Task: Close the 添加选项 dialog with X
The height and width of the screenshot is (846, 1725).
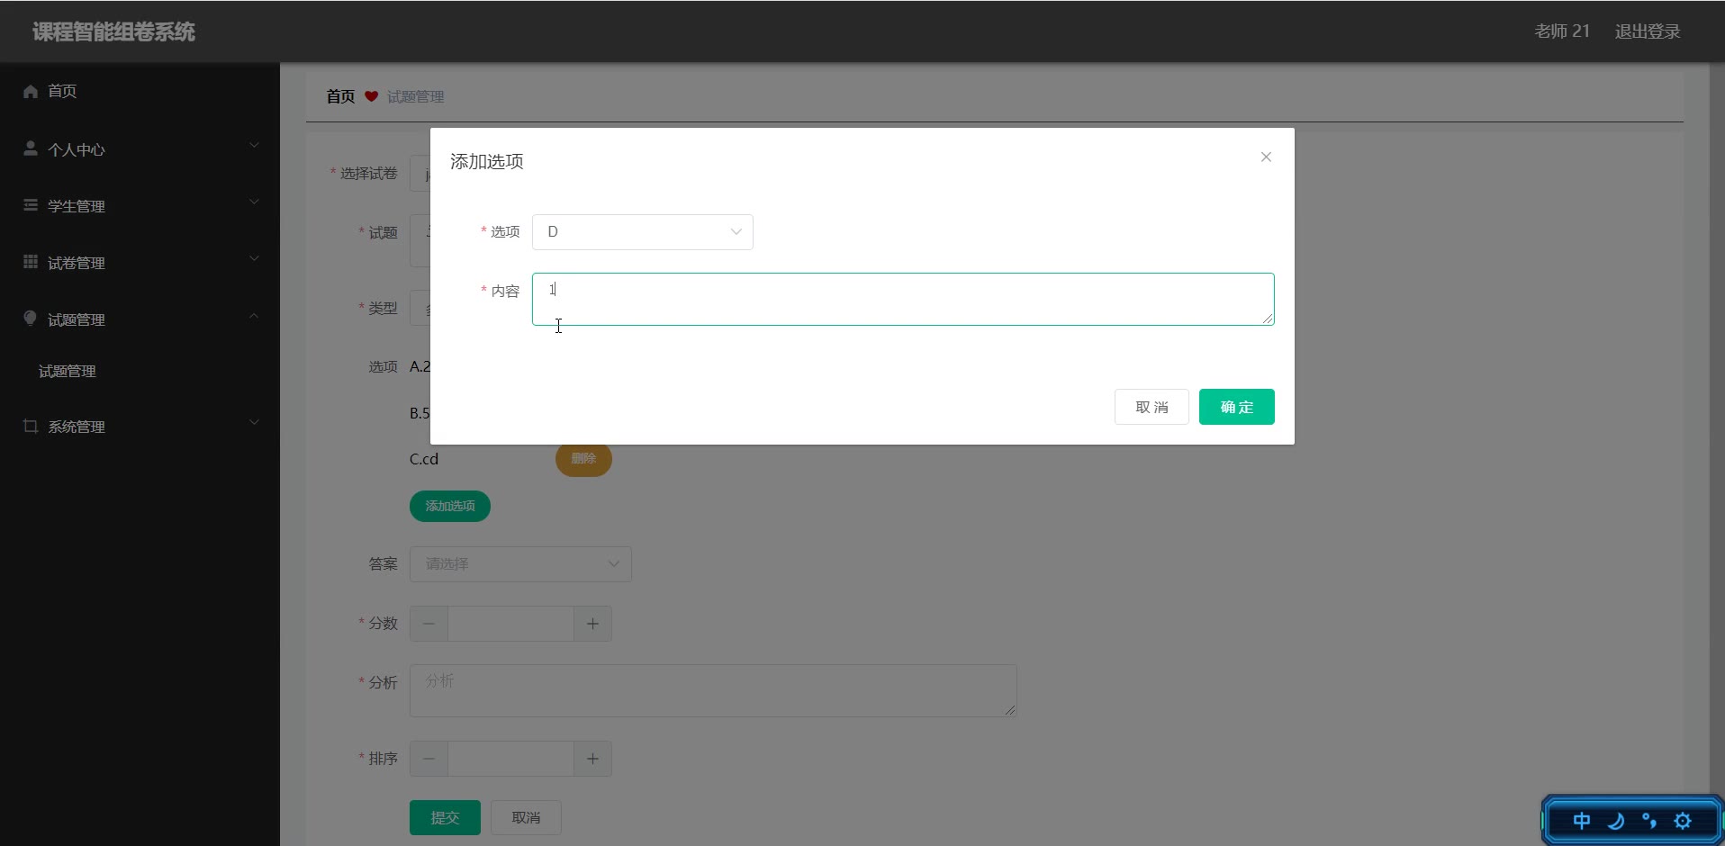Action: coord(1266,157)
